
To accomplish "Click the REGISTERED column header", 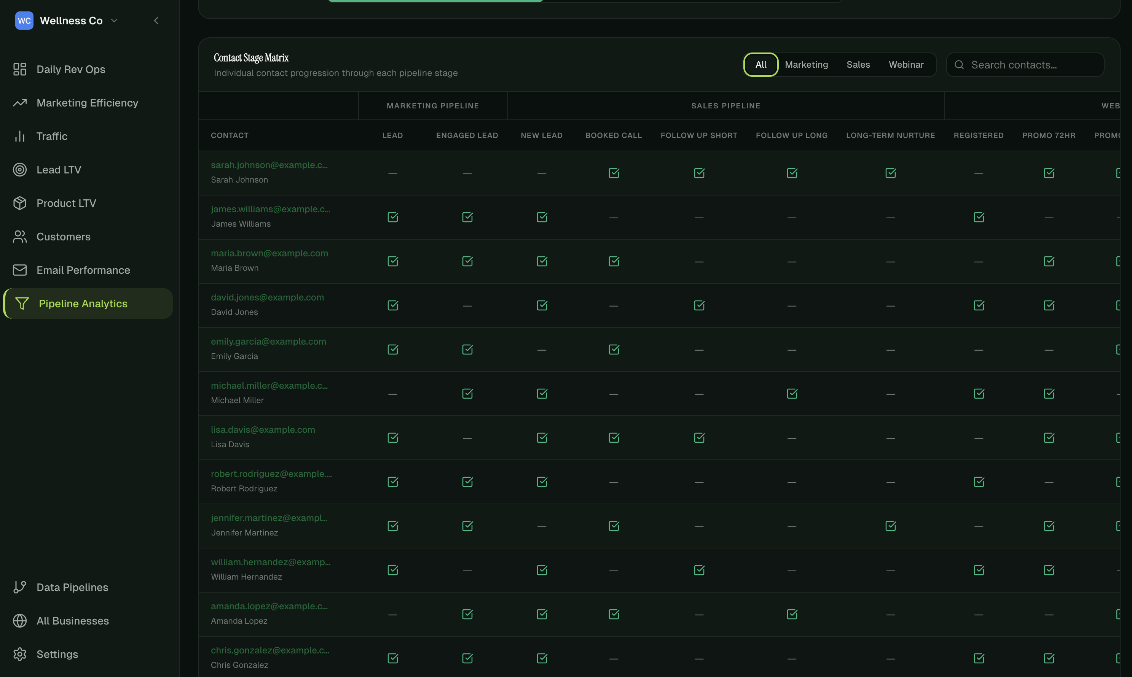I will click(x=979, y=135).
